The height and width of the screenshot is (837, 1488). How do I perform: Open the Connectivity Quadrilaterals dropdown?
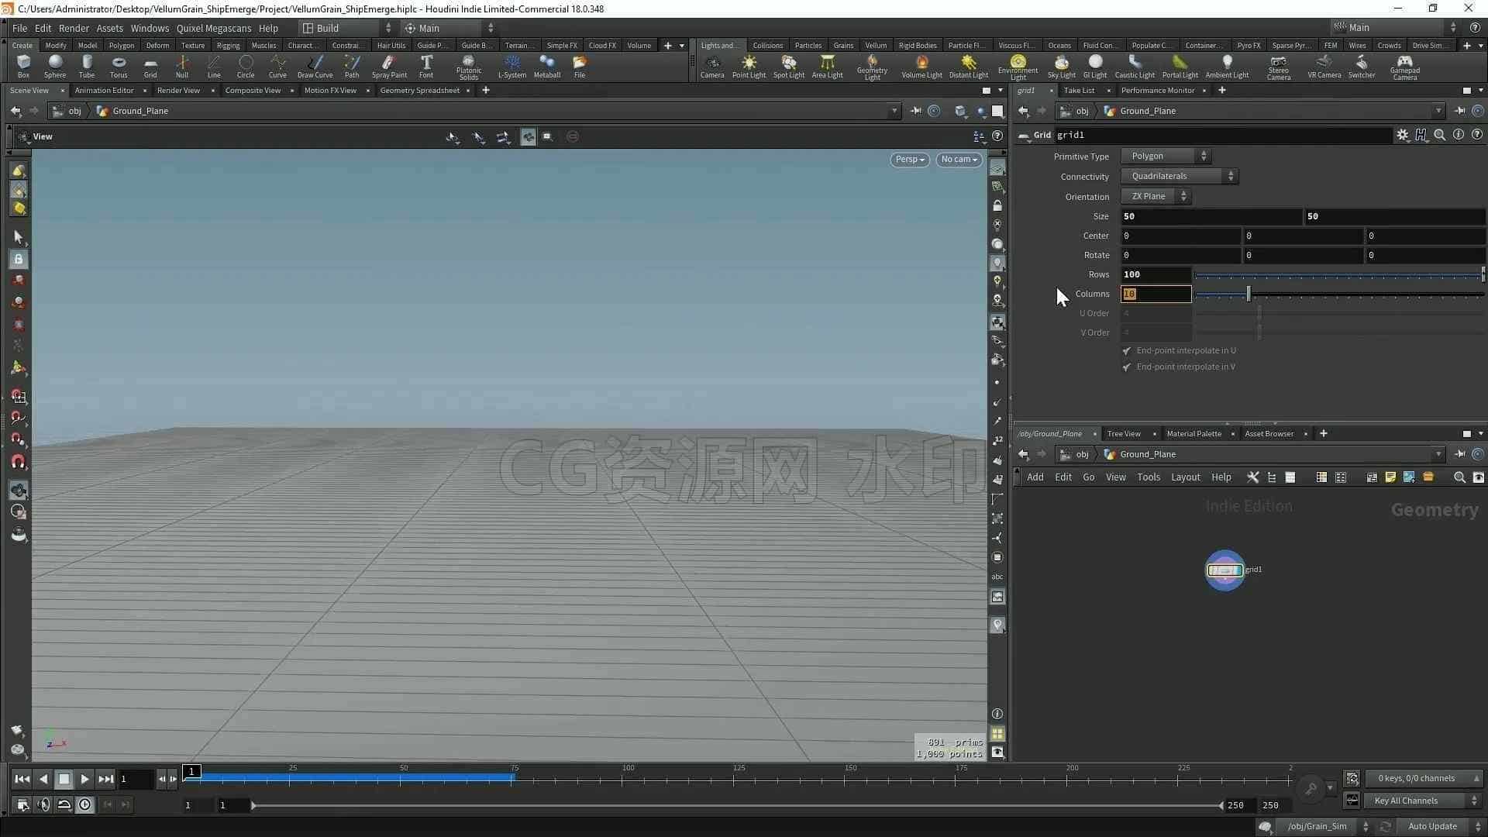click(1180, 177)
